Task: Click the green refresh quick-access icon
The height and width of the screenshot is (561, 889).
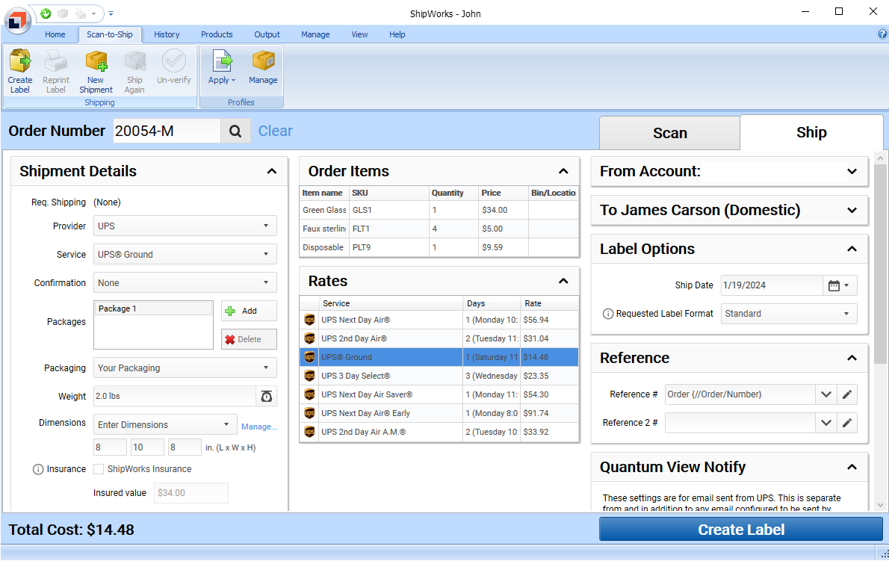Action: [x=46, y=13]
